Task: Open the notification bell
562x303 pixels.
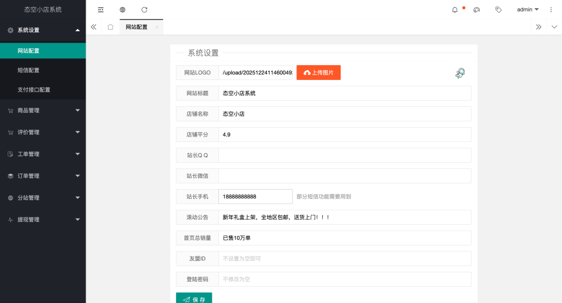Action: pyautogui.click(x=455, y=10)
